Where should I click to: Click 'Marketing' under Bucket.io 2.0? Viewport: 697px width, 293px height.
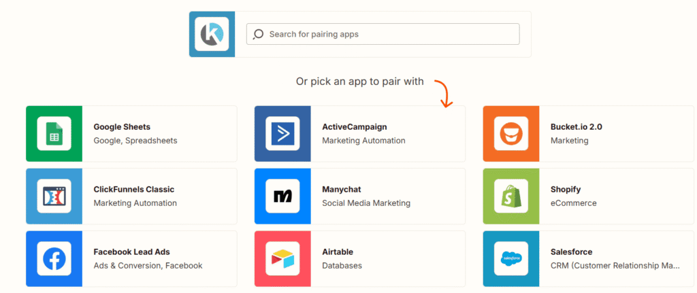click(x=570, y=141)
